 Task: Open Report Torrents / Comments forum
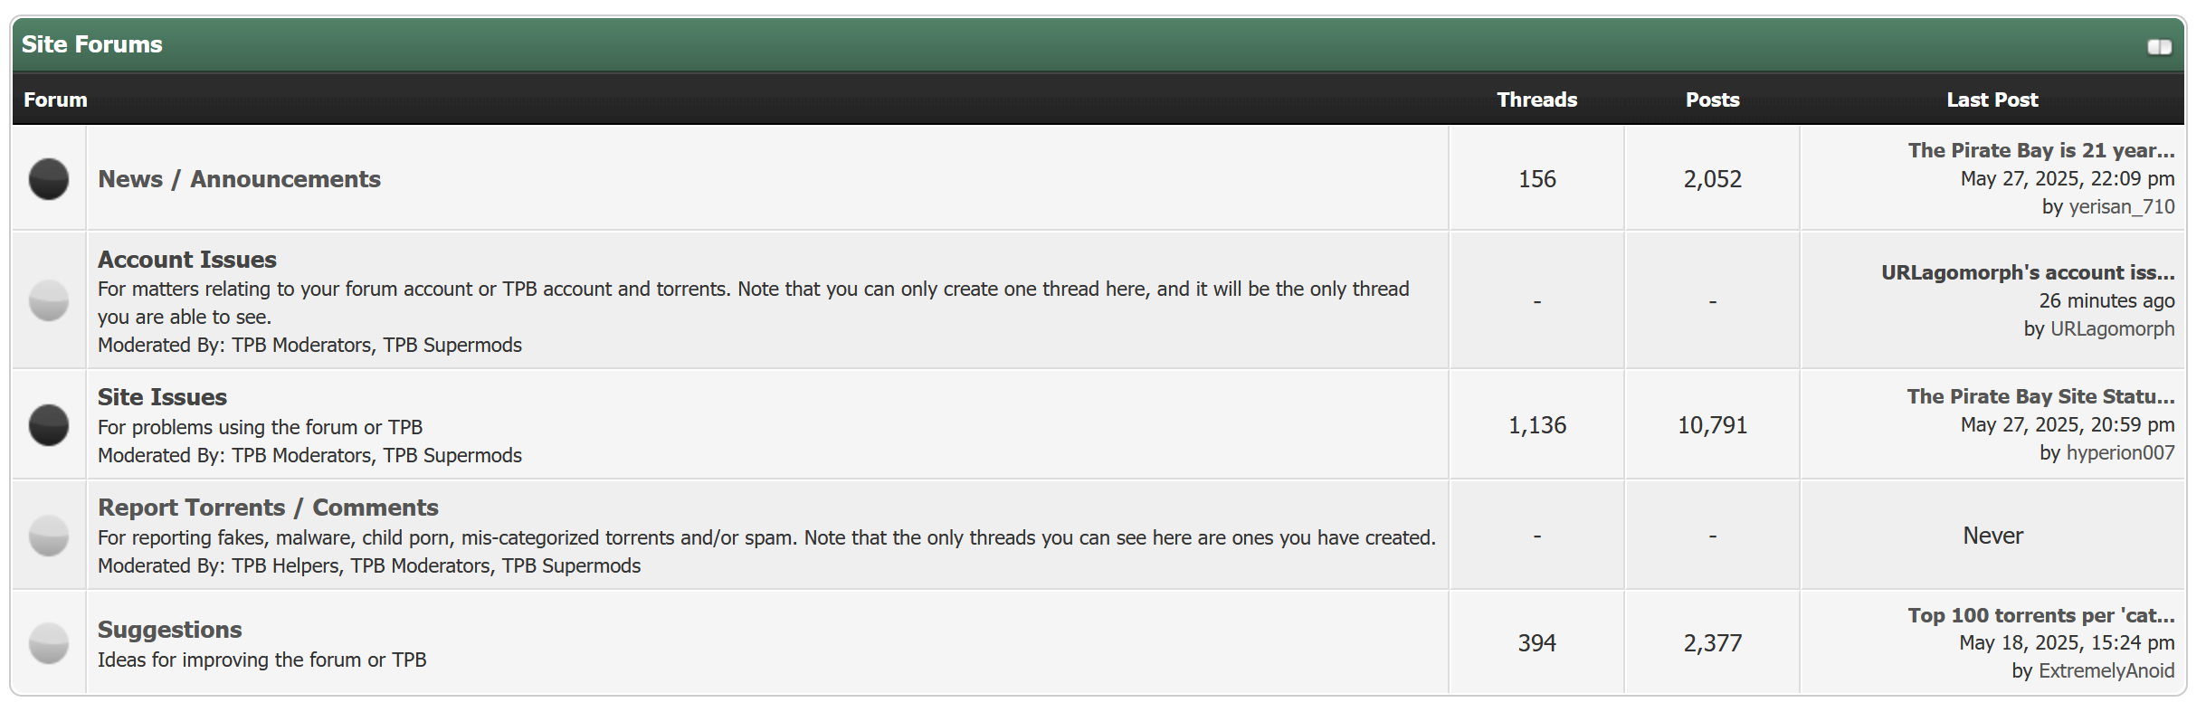coord(268,508)
